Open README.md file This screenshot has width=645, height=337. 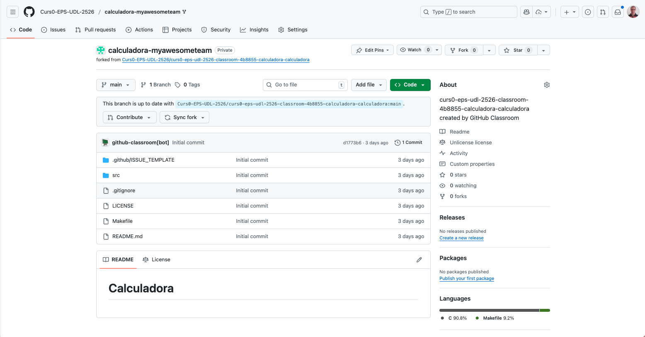[127, 237]
